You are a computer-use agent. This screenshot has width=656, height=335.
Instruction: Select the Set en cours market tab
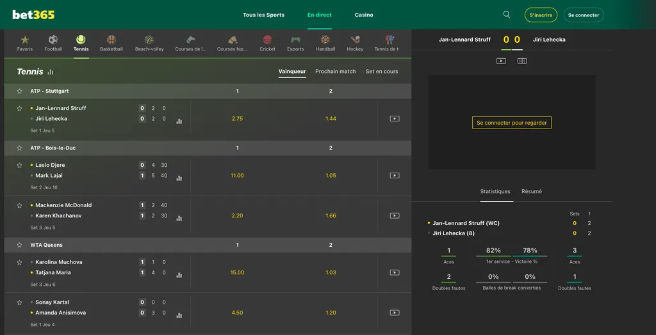[x=382, y=72]
